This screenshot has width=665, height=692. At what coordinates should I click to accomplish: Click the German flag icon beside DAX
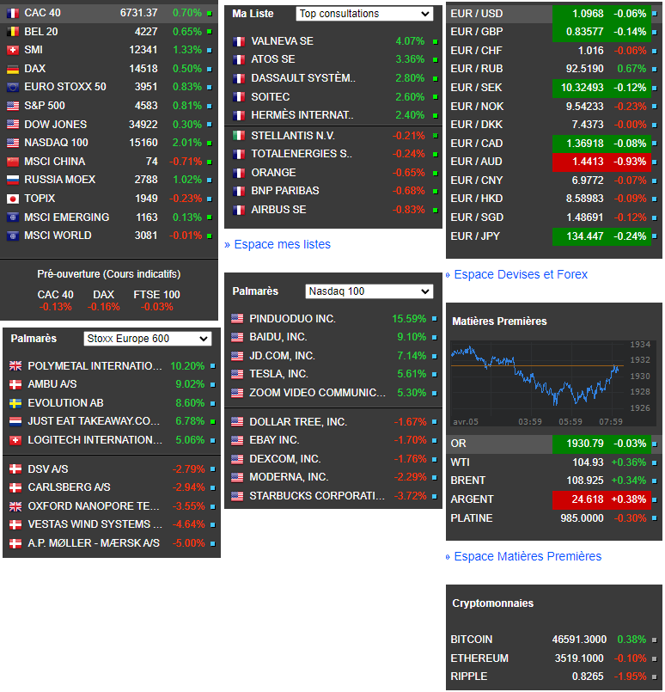(13, 69)
